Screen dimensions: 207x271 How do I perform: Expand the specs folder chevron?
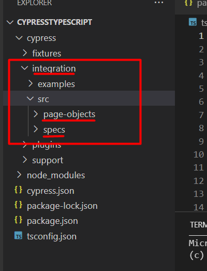pyautogui.click(x=36, y=129)
